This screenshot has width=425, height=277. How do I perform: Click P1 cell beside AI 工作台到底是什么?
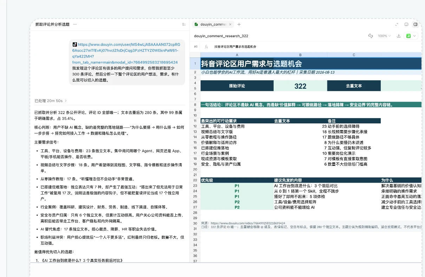[237, 186]
